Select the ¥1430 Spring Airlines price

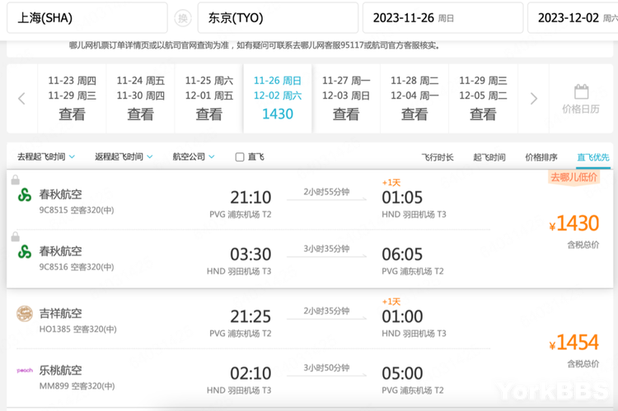coord(574,224)
